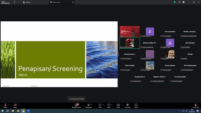The height and width of the screenshot is (113, 201).
Task: Open the Participants list
Action: (89, 106)
